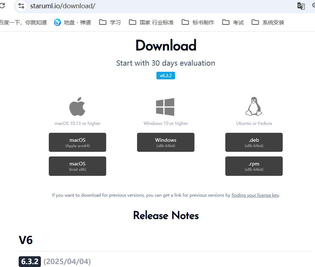Click the Start with 30 days evaluation text

(x=166, y=63)
